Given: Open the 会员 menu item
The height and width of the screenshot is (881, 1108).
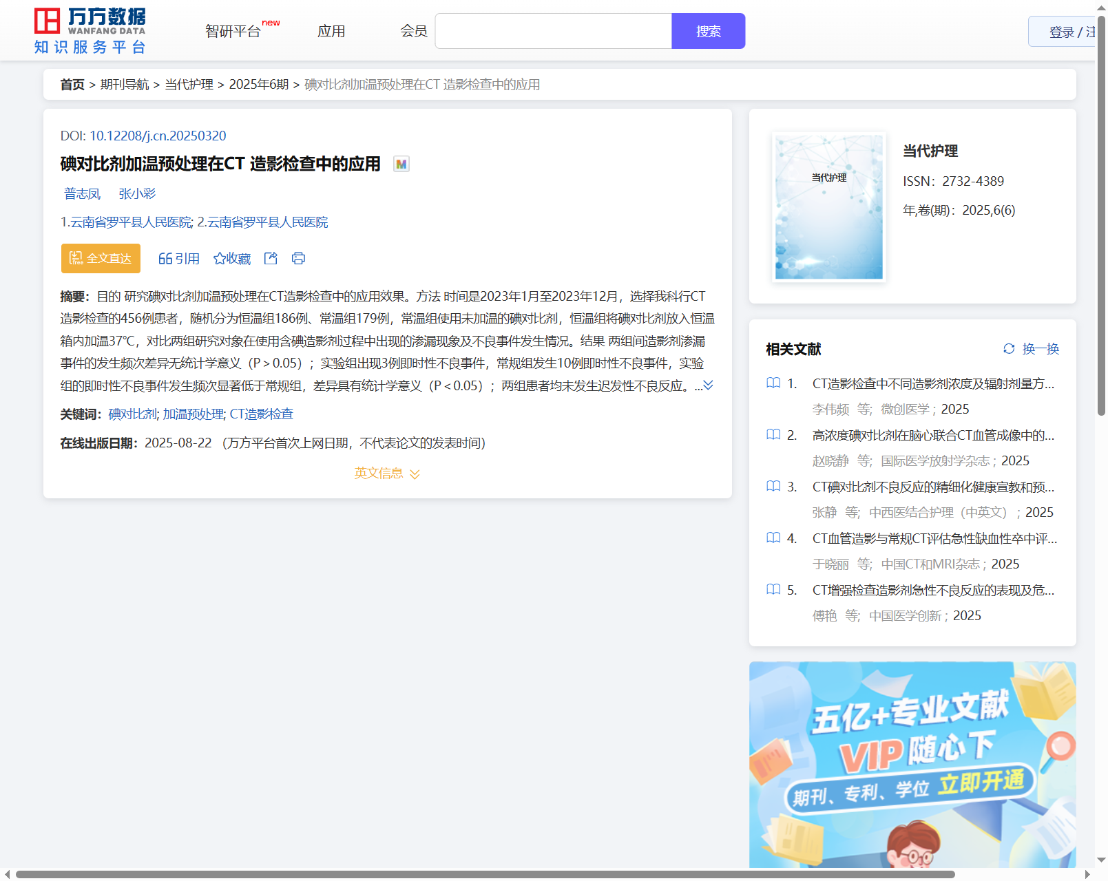Looking at the screenshot, I should (414, 31).
